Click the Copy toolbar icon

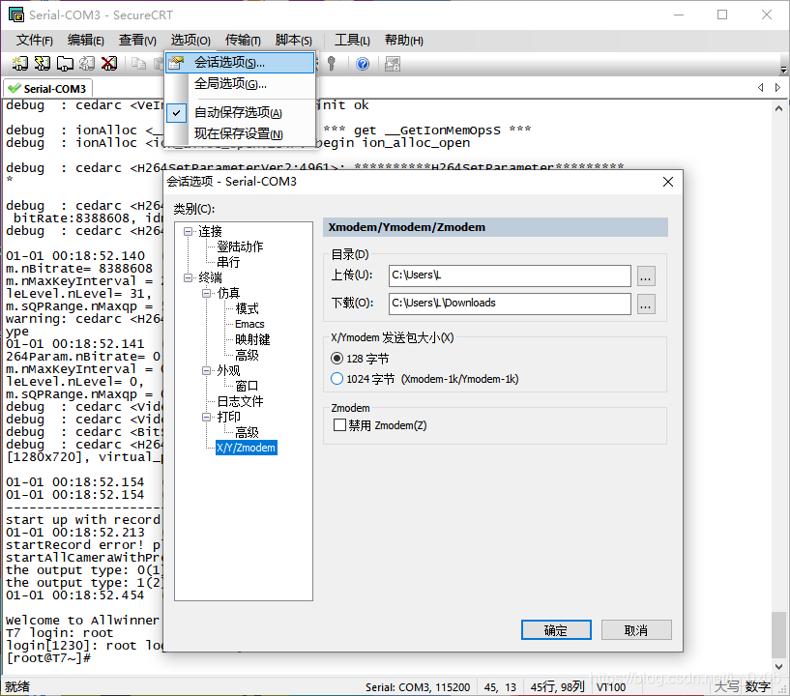(x=138, y=64)
